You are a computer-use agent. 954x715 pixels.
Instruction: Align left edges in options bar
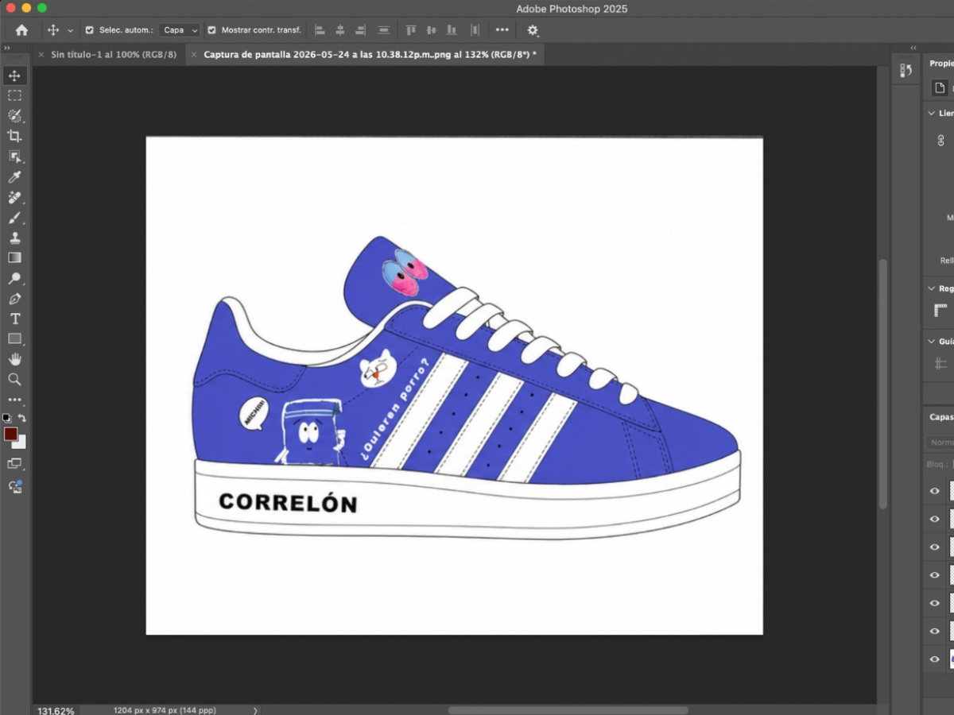(320, 30)
